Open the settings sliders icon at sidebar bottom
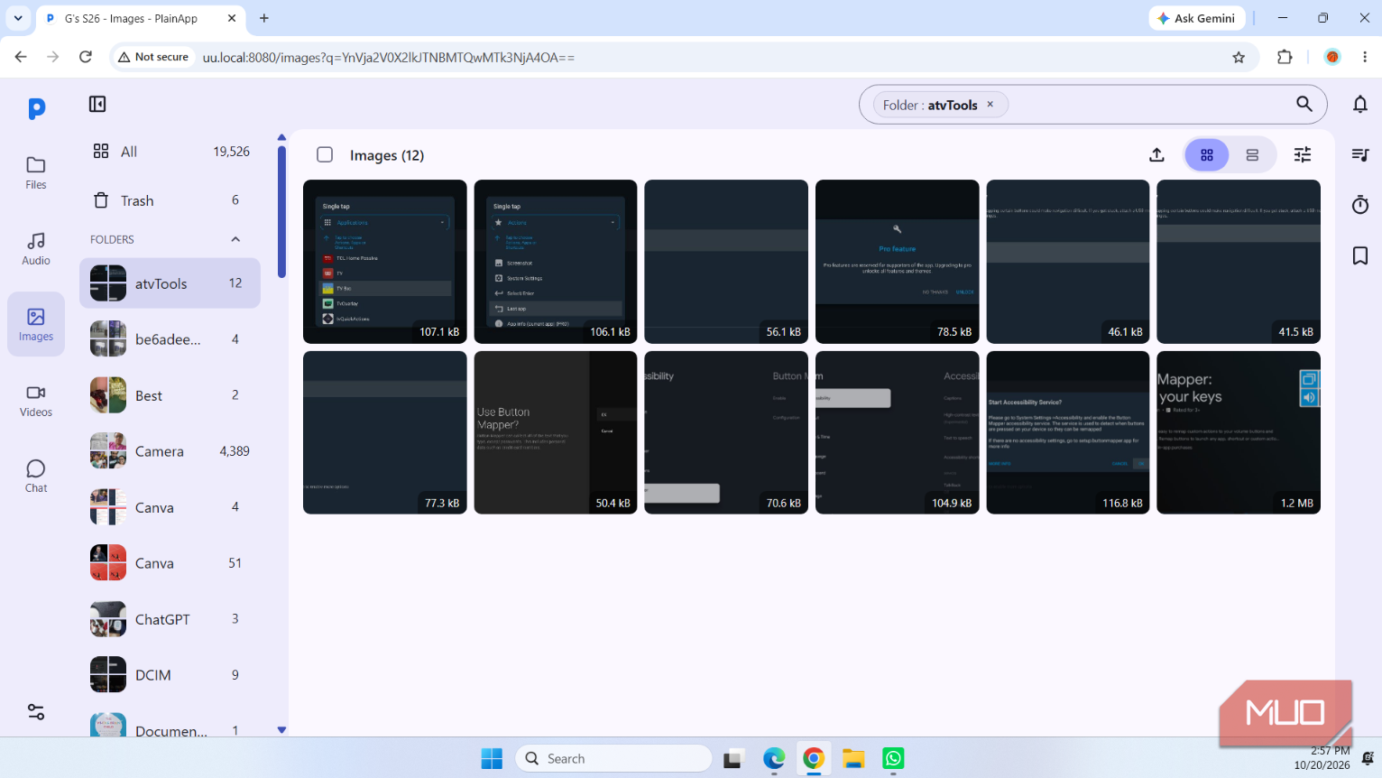Screen dimensions: 1382x778 [36, 712]
